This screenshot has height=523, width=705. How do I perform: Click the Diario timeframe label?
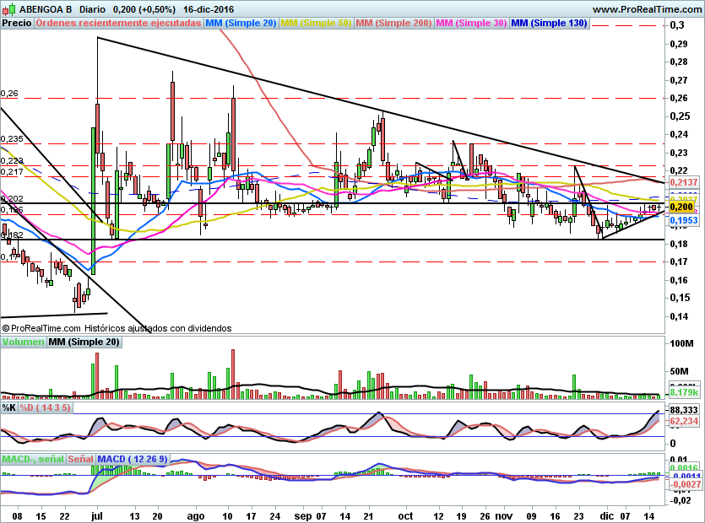coord(92,9)
